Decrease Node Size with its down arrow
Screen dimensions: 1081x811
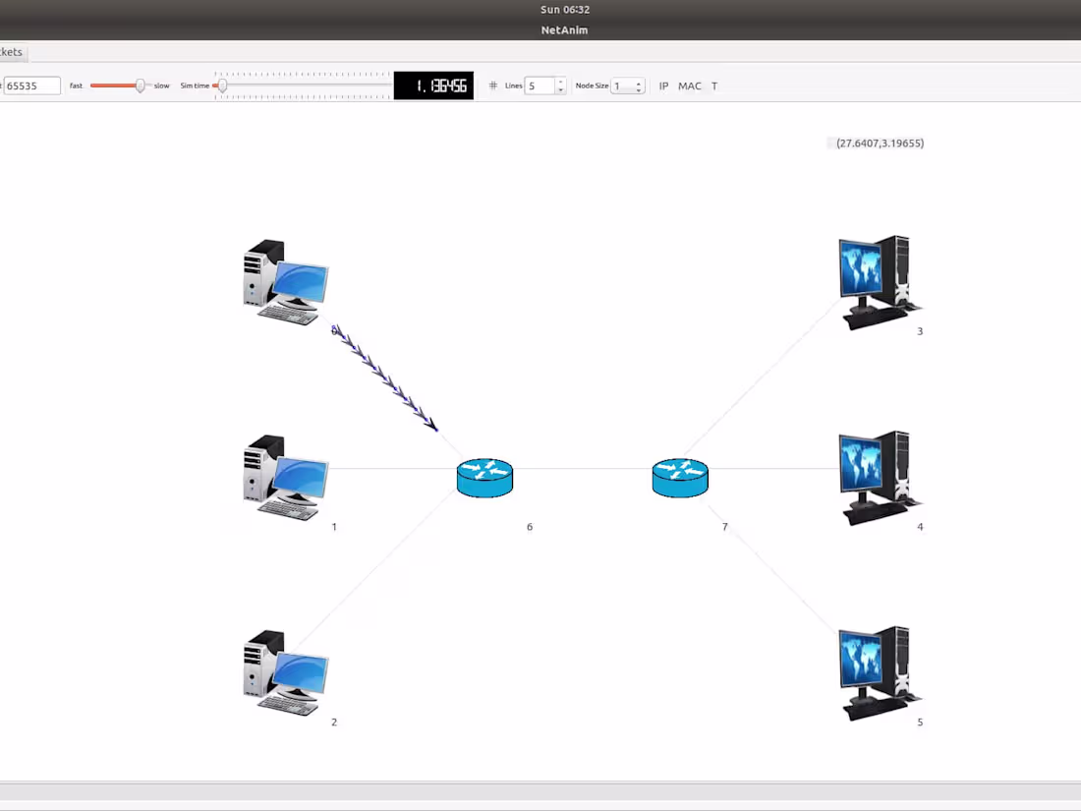click(639, 90)
